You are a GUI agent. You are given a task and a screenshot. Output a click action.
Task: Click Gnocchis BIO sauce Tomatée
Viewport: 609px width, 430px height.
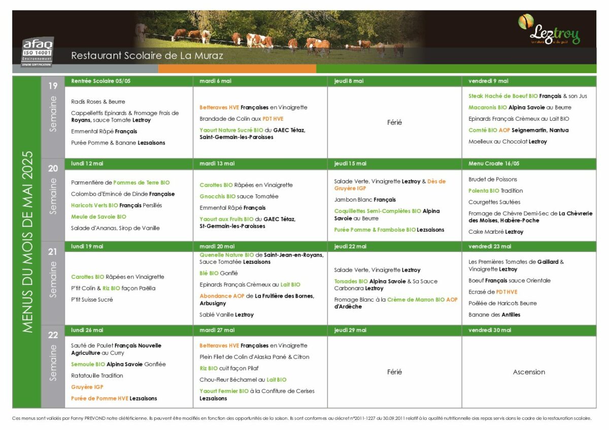tap(239, 197)
